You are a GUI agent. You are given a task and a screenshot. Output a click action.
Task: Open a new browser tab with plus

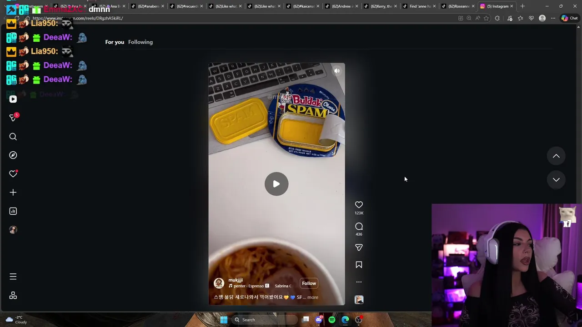(522, 6)
